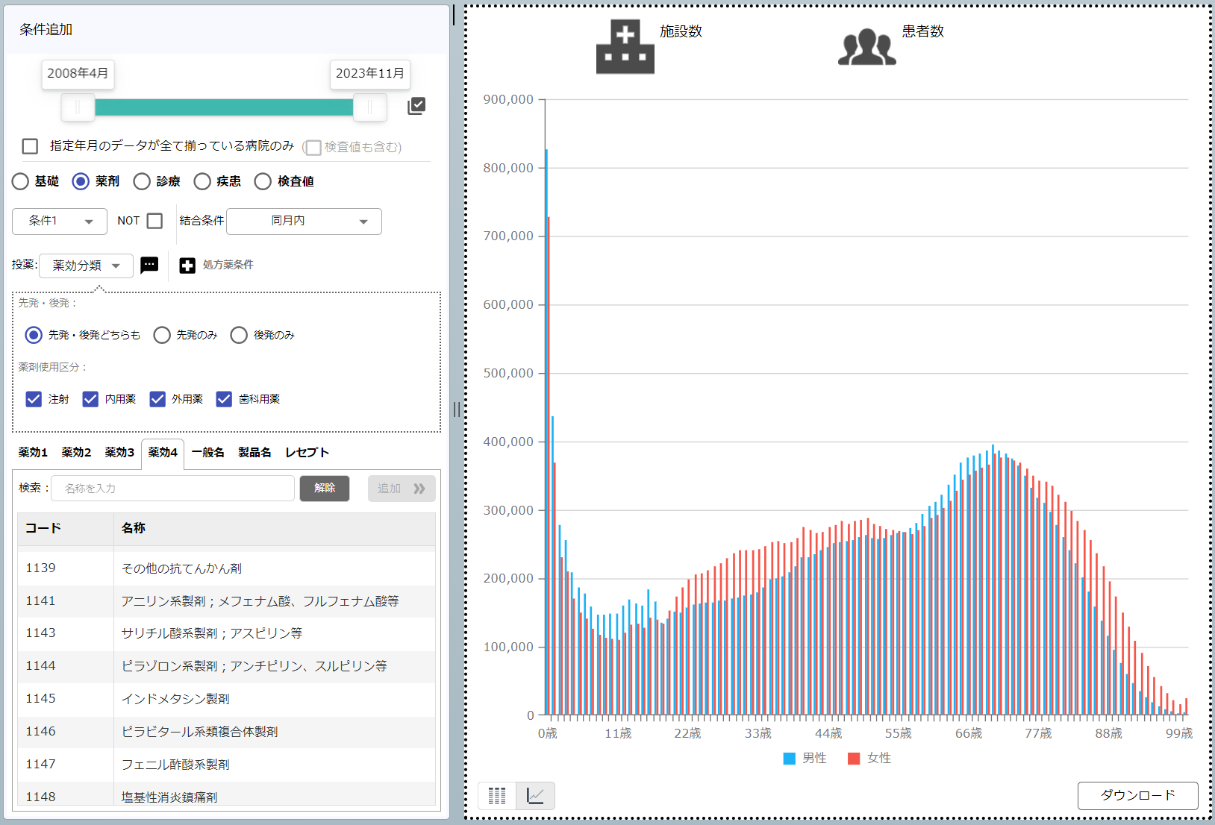
Task: Click the plus icon for 処方薬条件
Action: pos(187,266)
